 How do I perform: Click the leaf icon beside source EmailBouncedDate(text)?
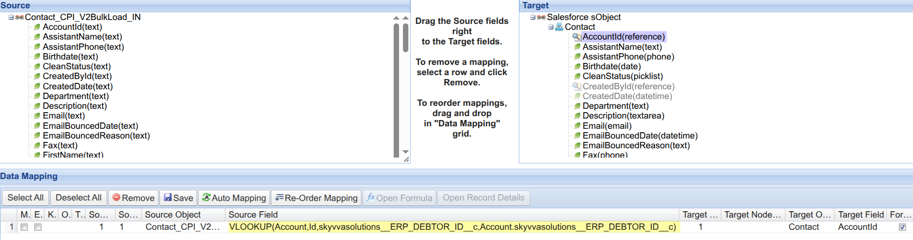[37, 126]
